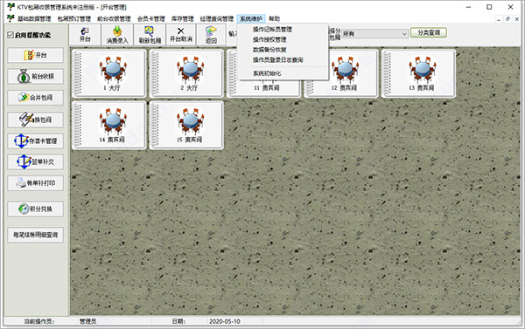Select the 1 大厅 table tile

[108, 73]
